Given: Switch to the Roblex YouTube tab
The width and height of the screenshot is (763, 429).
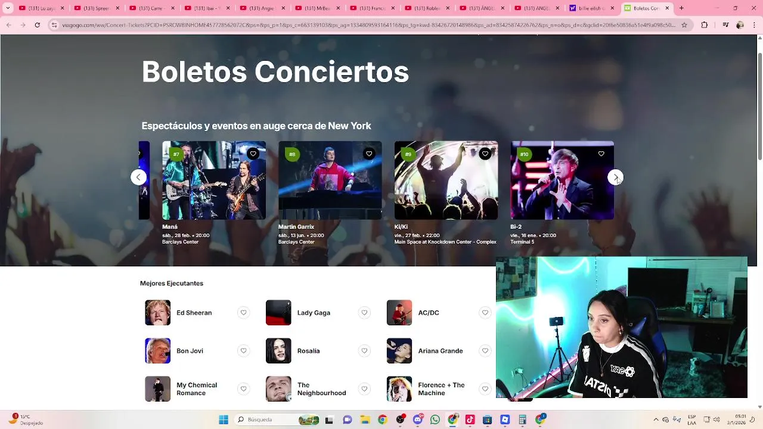Looking at the screenshot, I should (427, 8).
